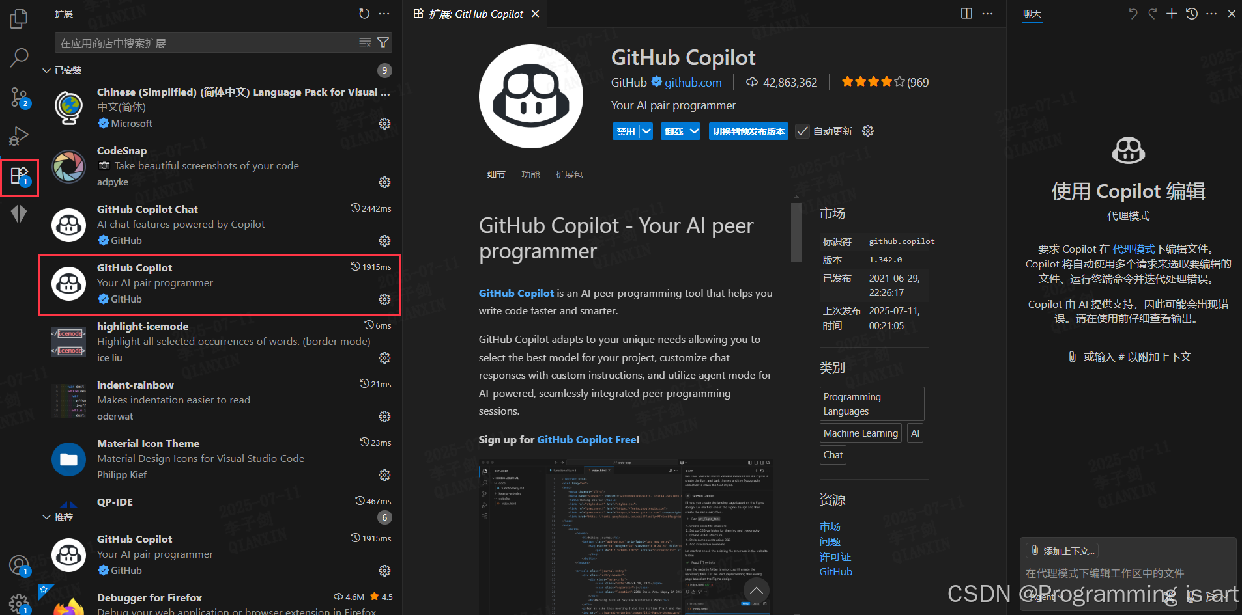Select GitHub Copilot in installed list
Image resolution: width=1242 pixels, height=615 pixels.
[220, 284]
